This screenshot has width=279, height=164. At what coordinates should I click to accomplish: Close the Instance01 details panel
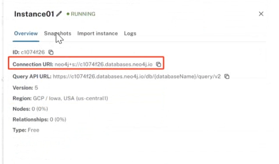click(x=261, y=14)
